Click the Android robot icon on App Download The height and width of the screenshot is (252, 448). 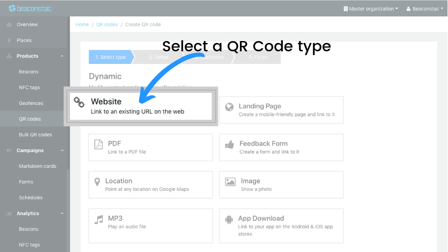229,219
